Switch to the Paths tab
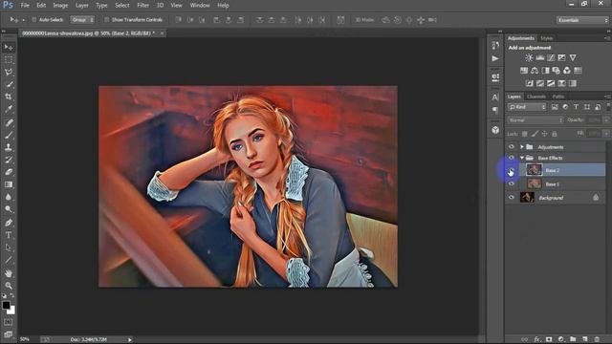The image size is (612, 344). click(558, 97)
